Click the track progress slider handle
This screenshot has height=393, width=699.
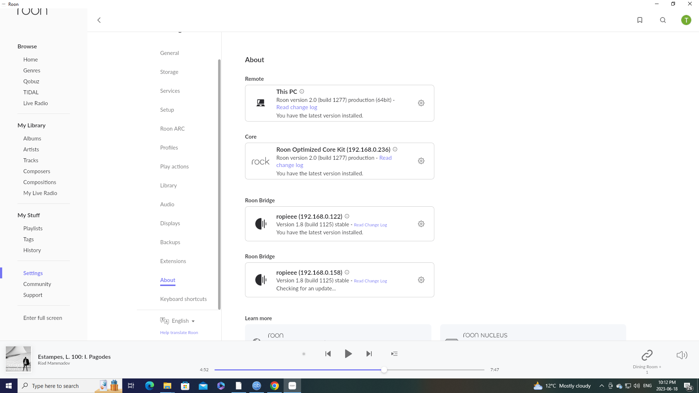tap(384, 370)
